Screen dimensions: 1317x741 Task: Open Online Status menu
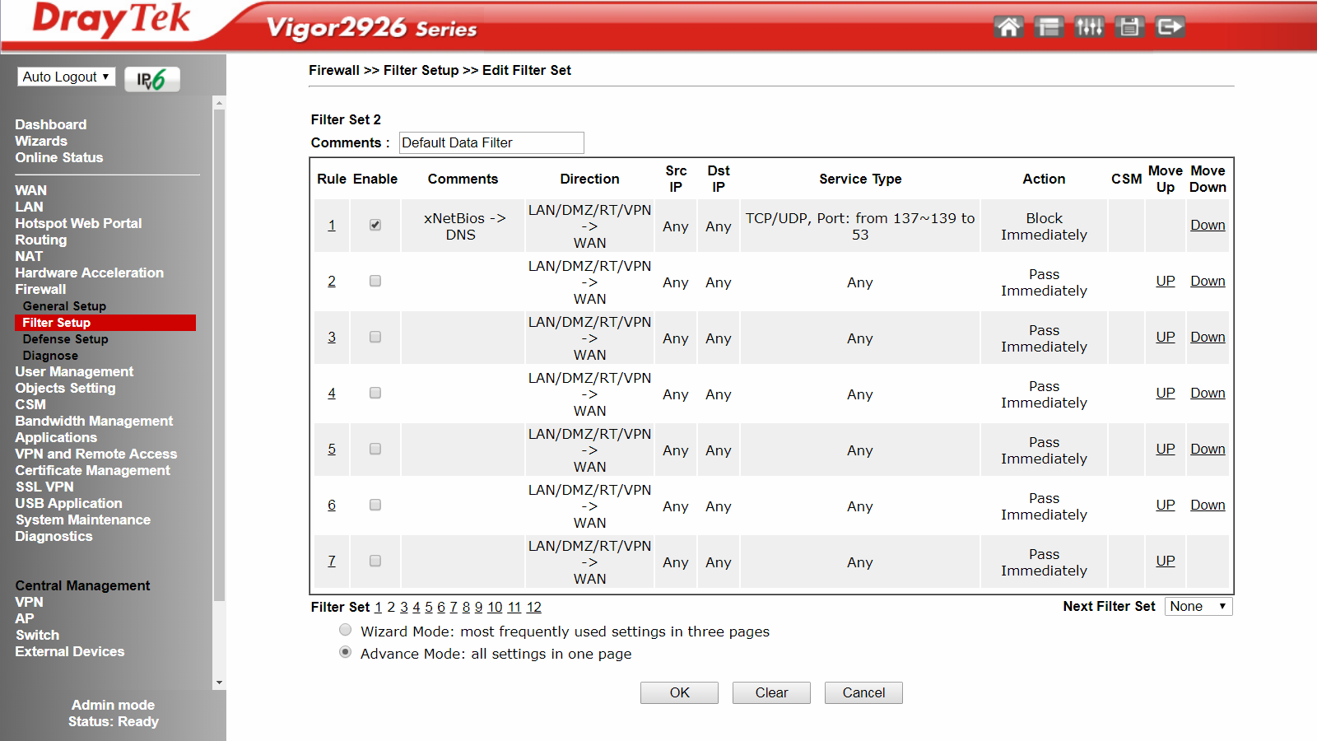pos(59,157)
